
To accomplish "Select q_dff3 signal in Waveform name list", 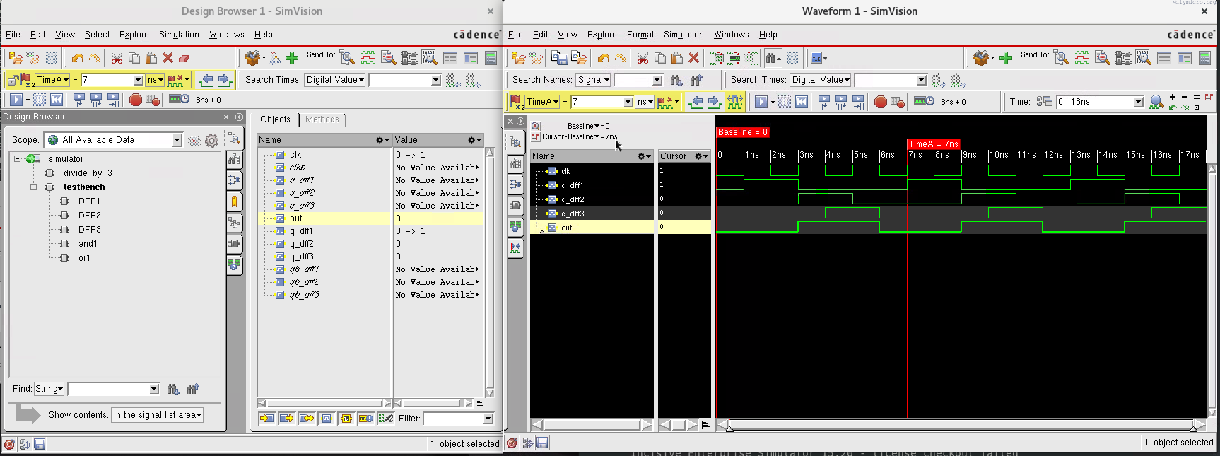I will point(573,214).
